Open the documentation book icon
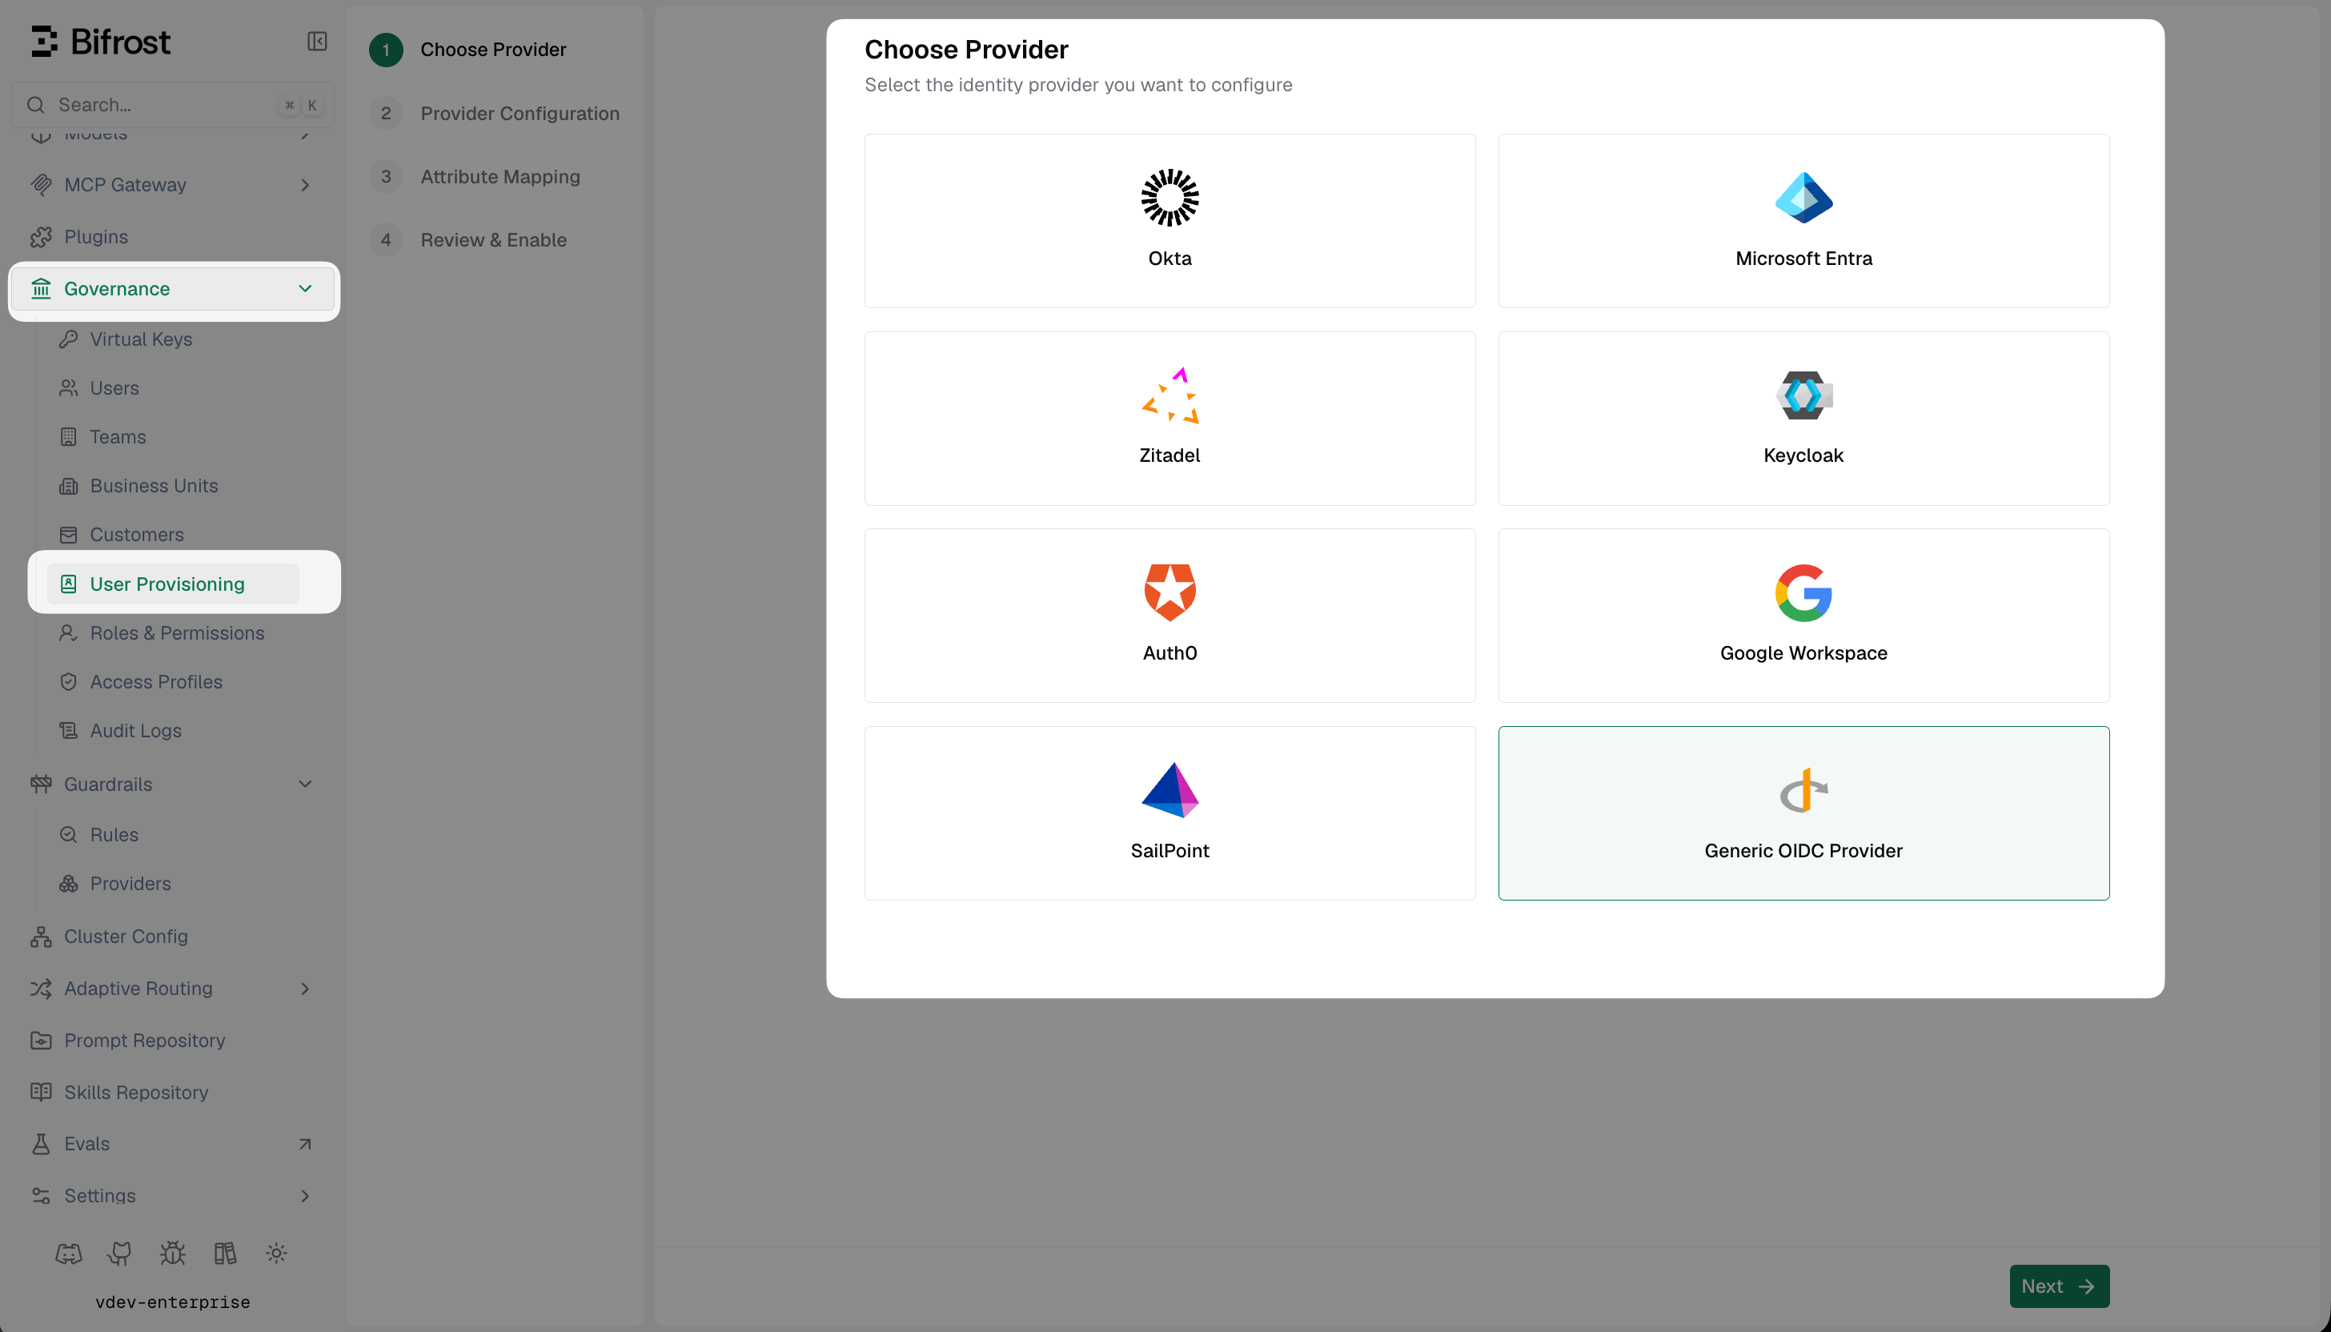This screenshot has width=2331, height=1332. [x=225, y=1254]
